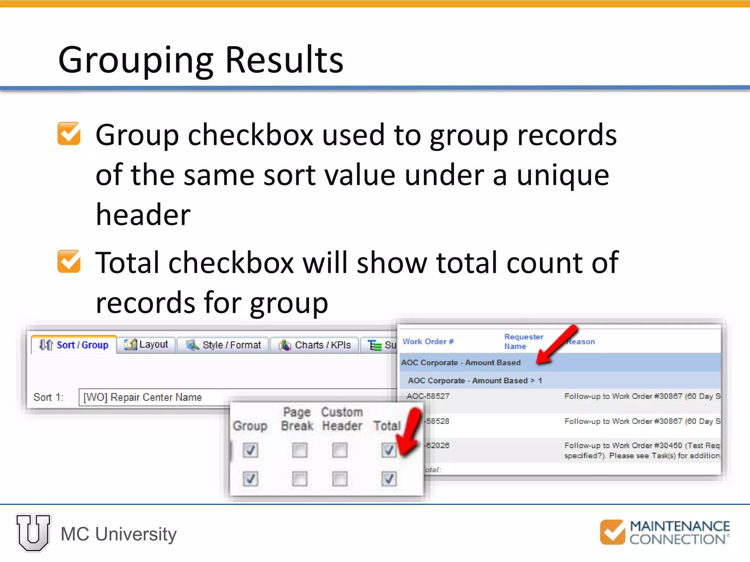
Task: Switch to the Layout tab
Action: pos(146,344)
